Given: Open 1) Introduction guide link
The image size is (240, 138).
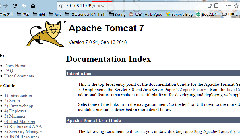Looking at the screenshot, I should 18,96.
